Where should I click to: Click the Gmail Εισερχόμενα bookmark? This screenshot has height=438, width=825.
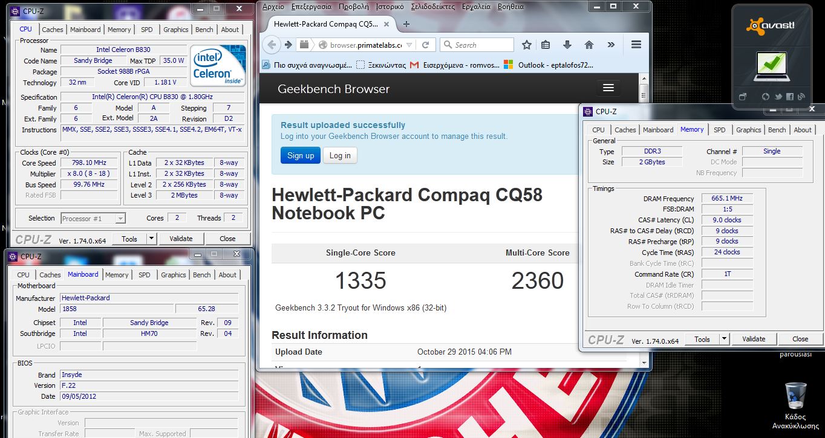[456, 65]
